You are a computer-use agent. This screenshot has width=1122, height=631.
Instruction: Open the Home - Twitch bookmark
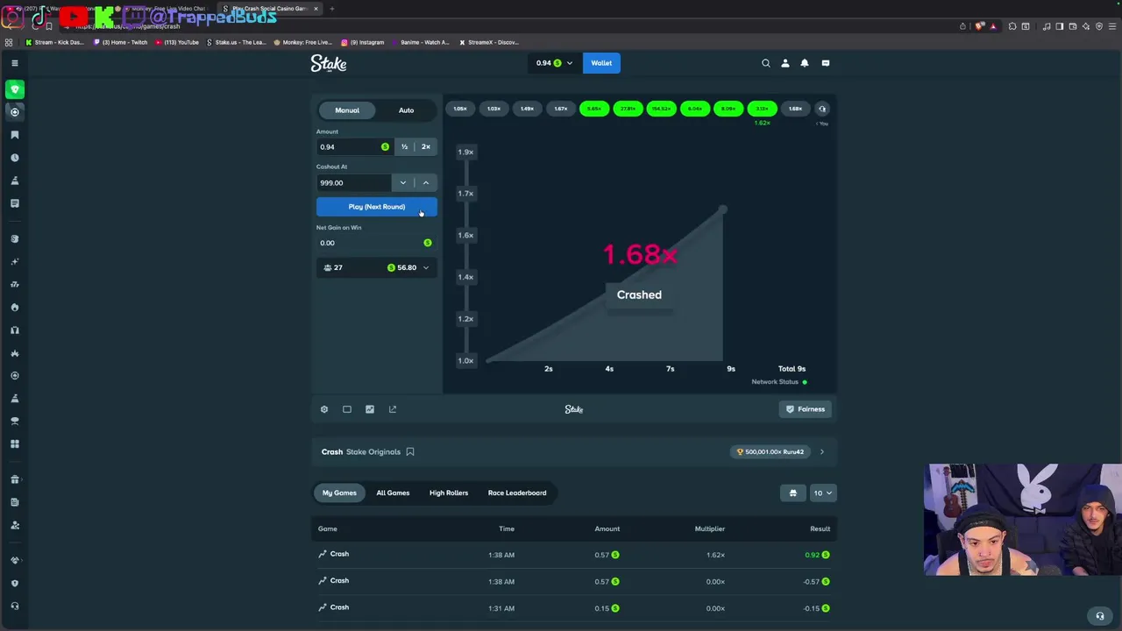click(121, 42)
